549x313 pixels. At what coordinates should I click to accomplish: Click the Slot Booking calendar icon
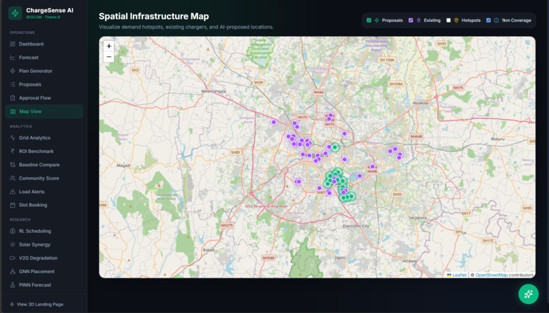point(13,205)
